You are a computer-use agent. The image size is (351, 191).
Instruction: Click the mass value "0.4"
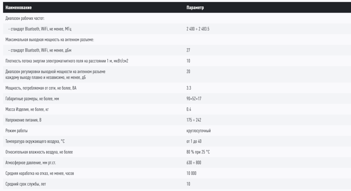point(189,109)
